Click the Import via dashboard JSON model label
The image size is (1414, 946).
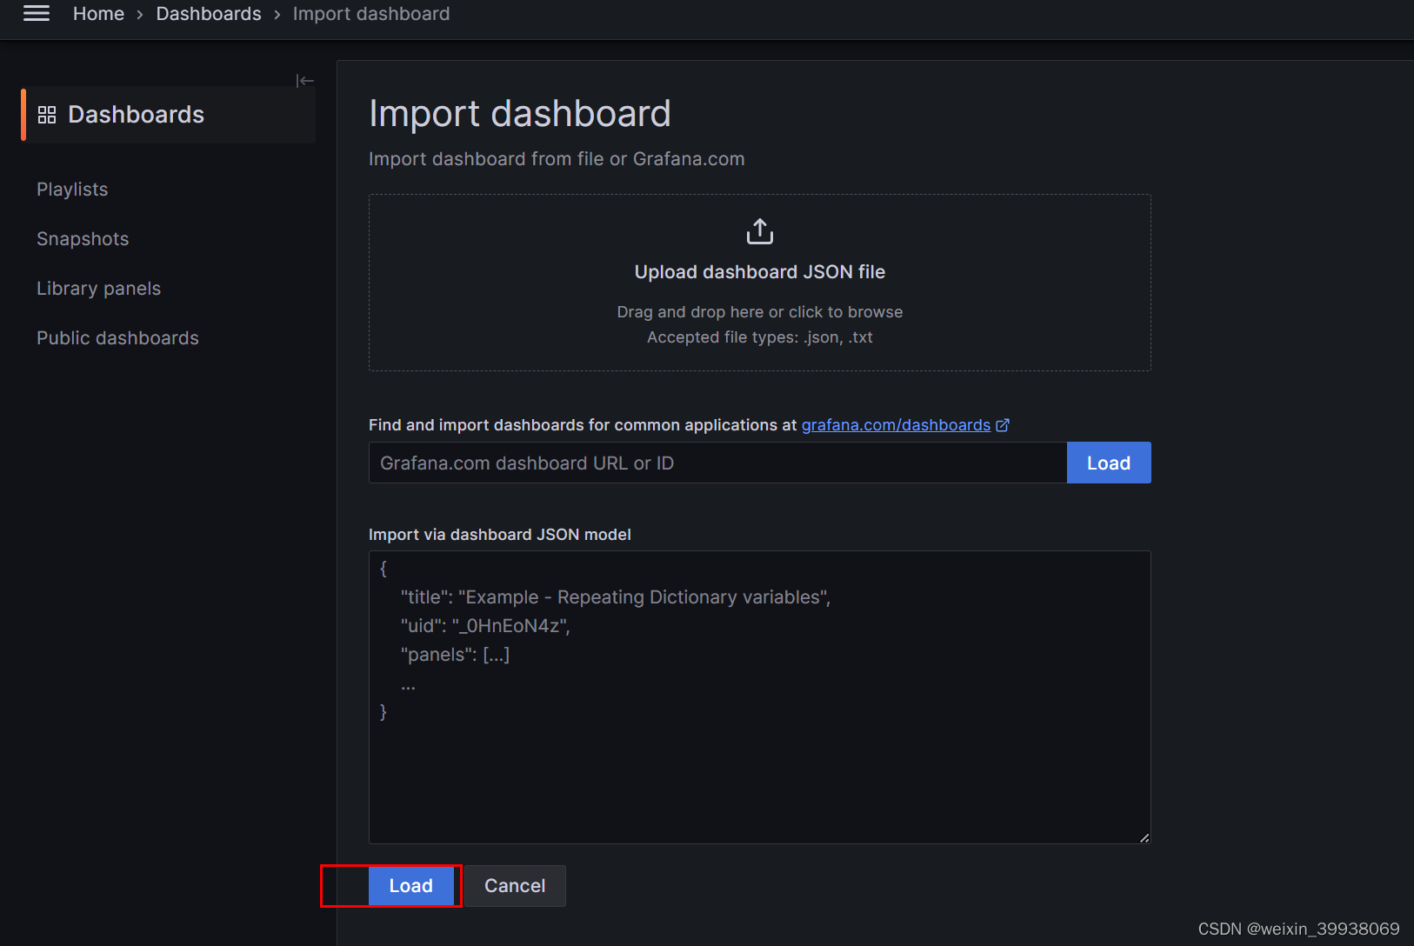(500, 535)
